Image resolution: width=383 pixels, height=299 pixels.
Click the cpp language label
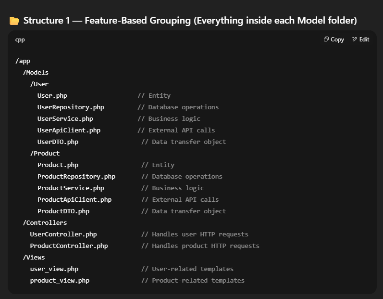pyautogui.click(x=20, y=39)
